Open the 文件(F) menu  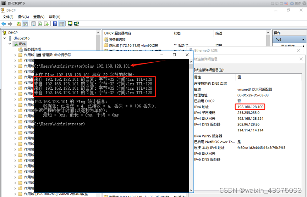[8, 17]
